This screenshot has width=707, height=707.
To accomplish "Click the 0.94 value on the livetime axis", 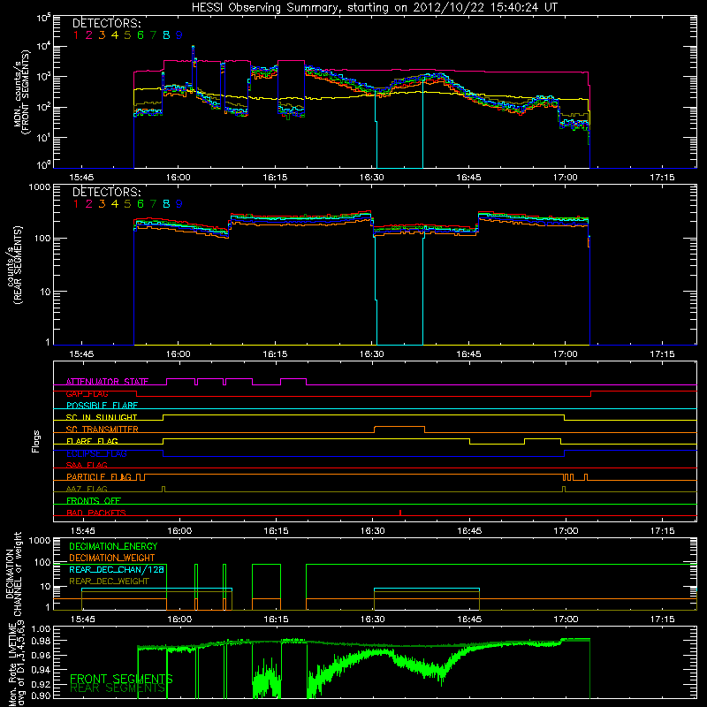I will click(41, 670).
